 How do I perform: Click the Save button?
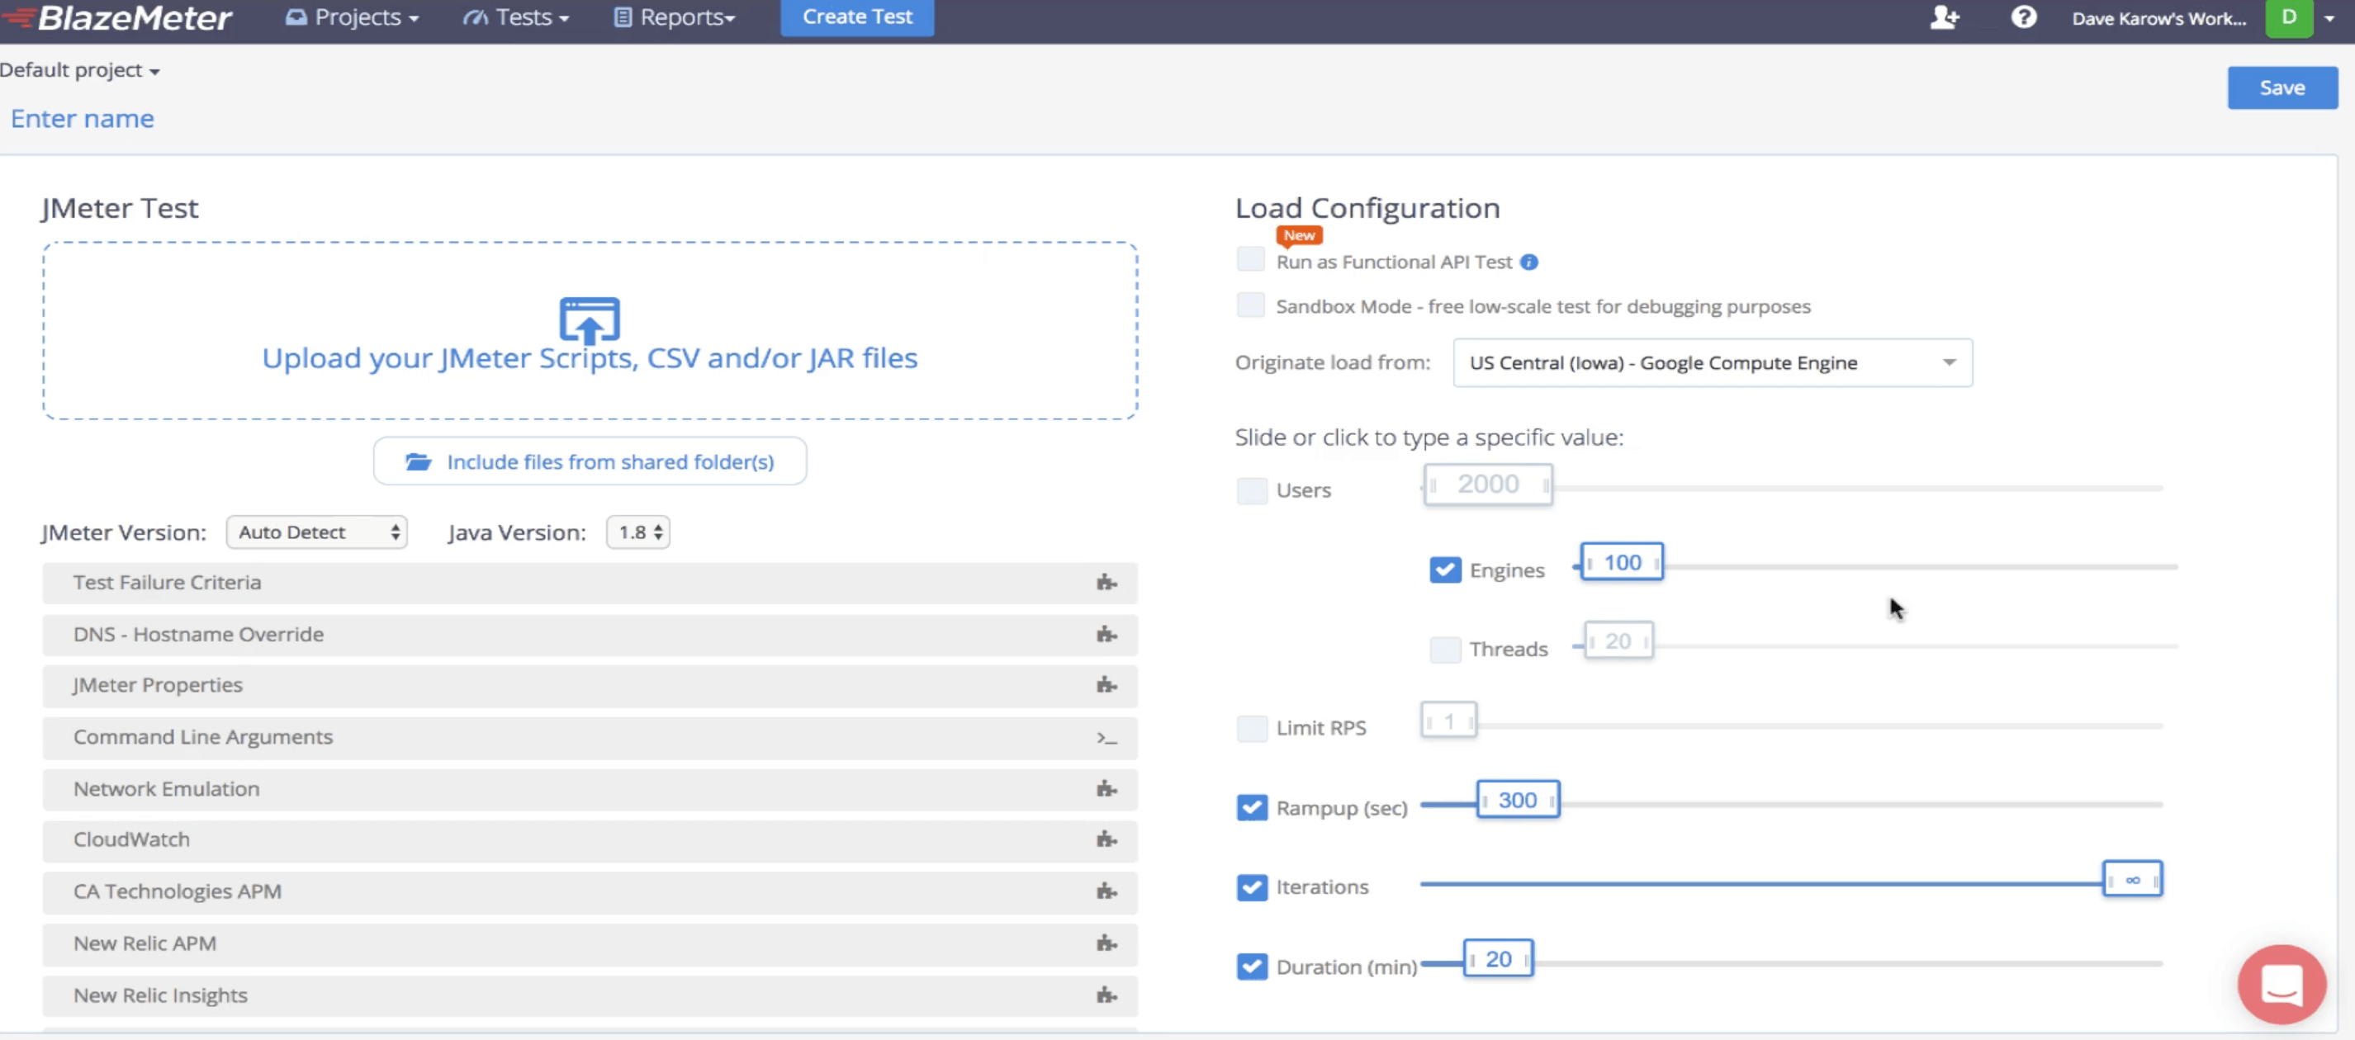click(x=2282, y=87)
